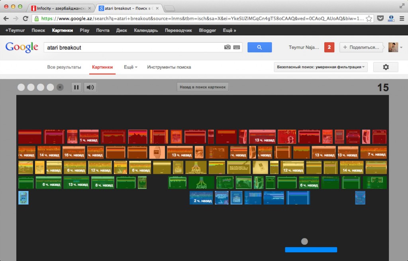Select the Картинки search tab
The image size is (408, 261).
click(x=102, y=67)
